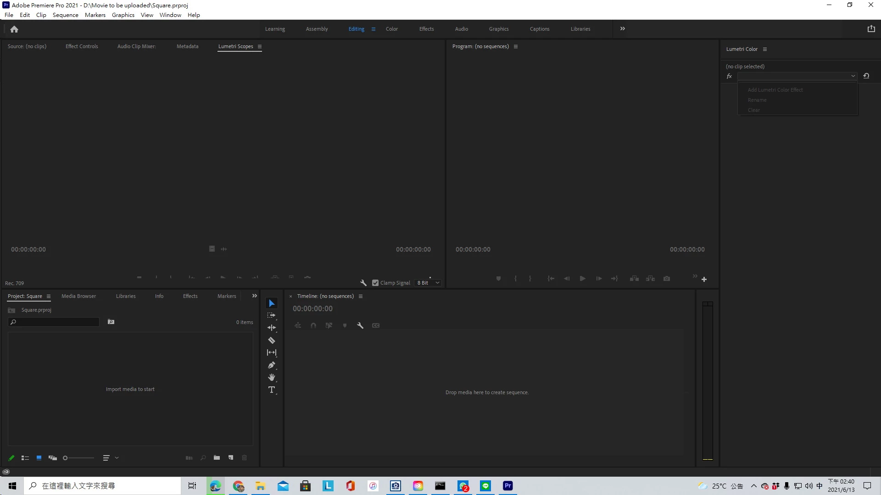
Task: Open the 8 Bit dropdown
Action: pyautogui.click(x=429, y=283)
